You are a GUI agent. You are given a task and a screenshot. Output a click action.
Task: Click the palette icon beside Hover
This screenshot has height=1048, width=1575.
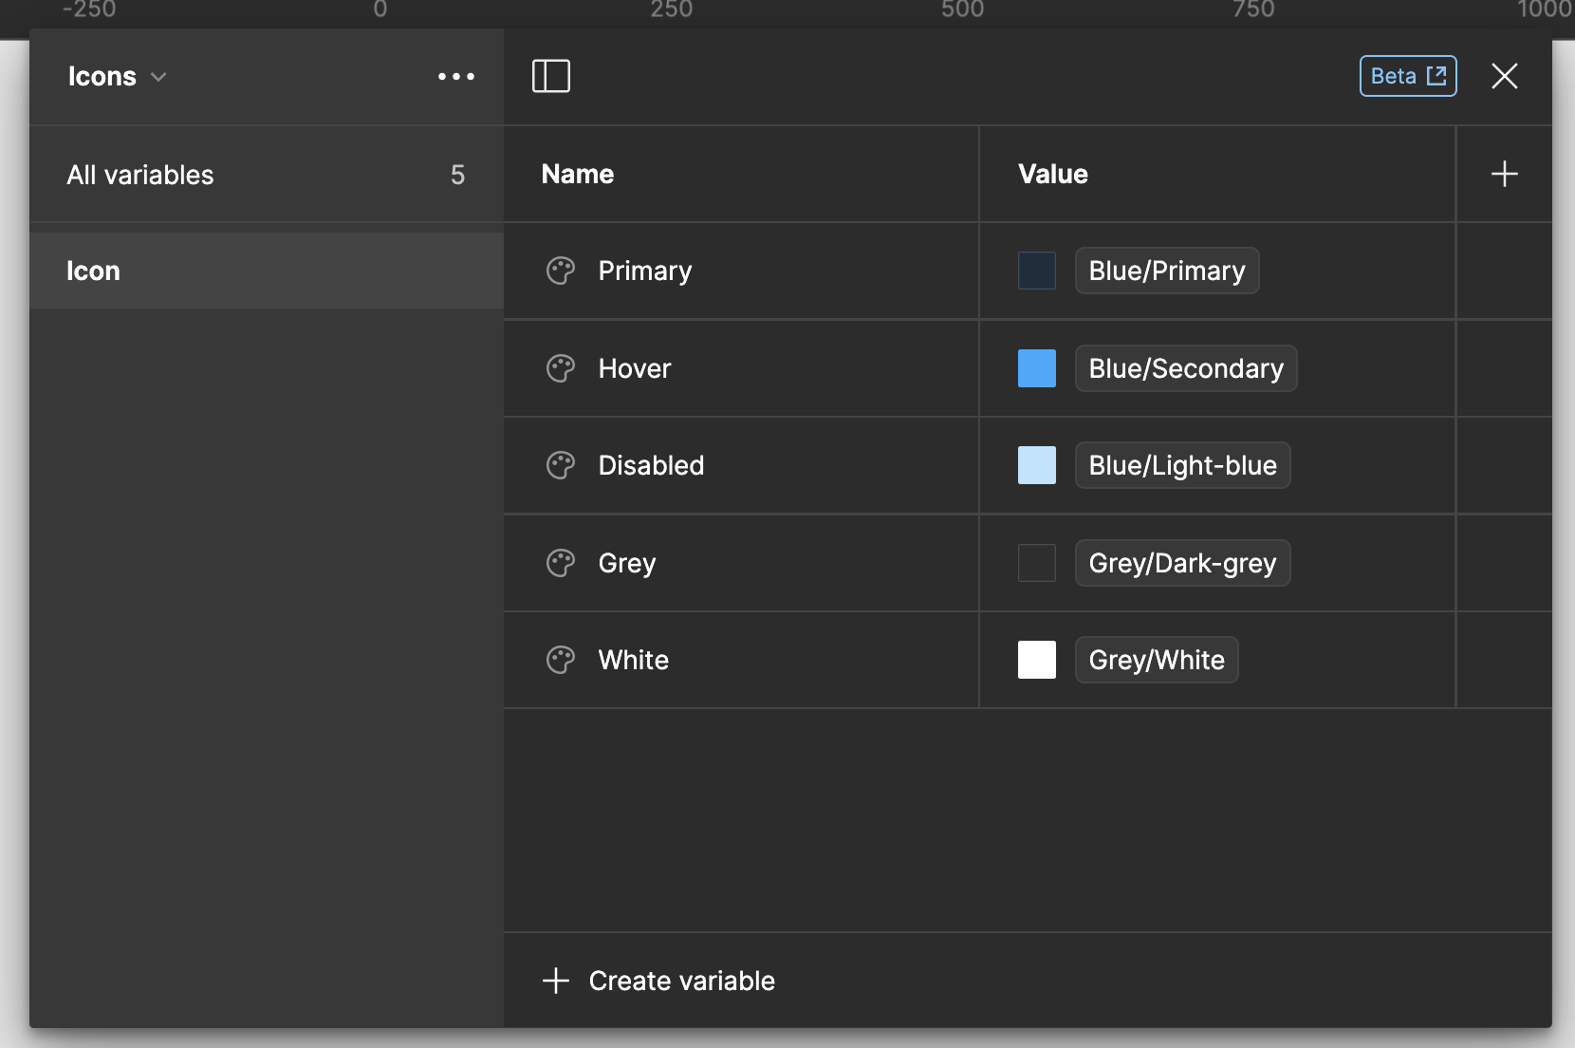(562, 368)
